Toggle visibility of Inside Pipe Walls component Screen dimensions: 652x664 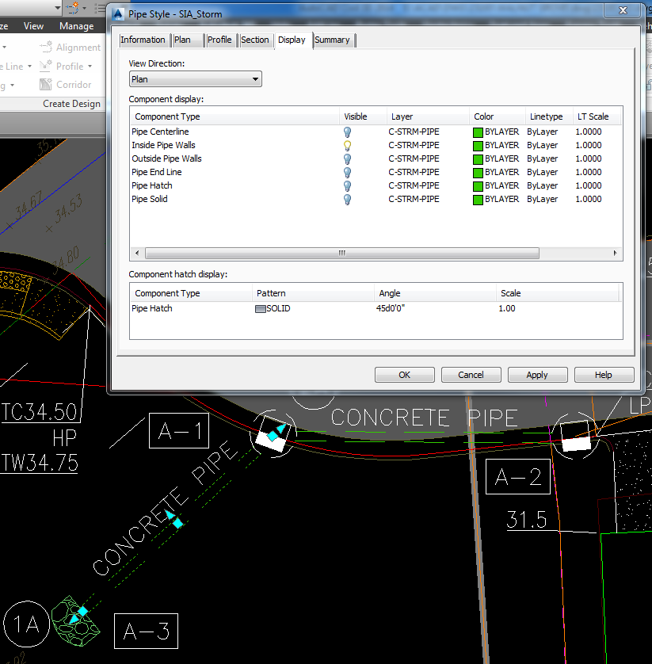point(347,145)
